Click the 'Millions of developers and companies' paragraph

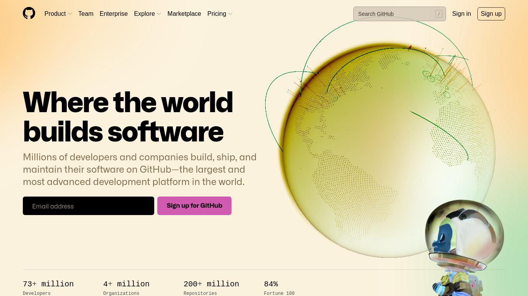(140, 169)
